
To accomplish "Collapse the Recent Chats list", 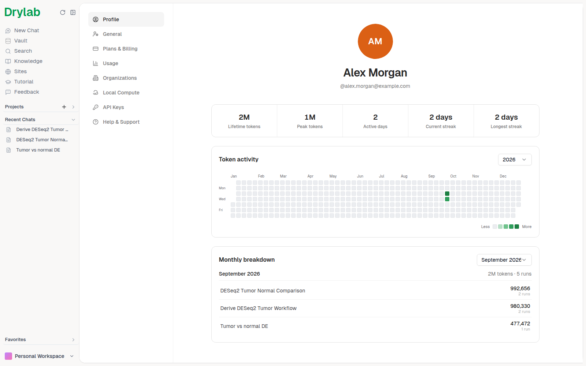I will click(73, 120).
